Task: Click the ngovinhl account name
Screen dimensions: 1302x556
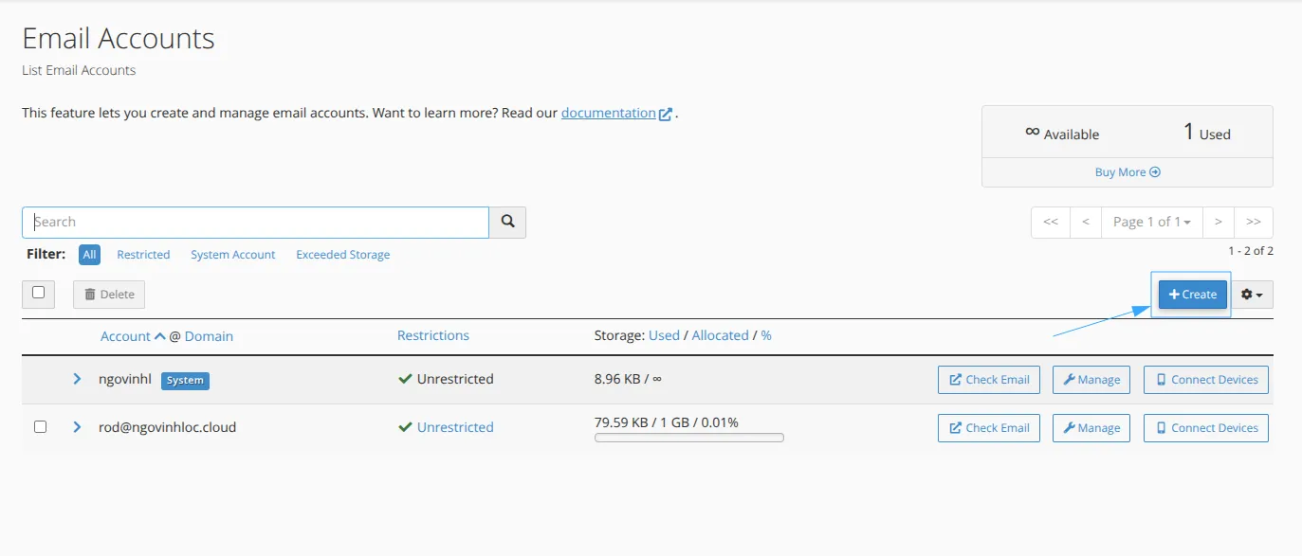Action: [125, 379]
